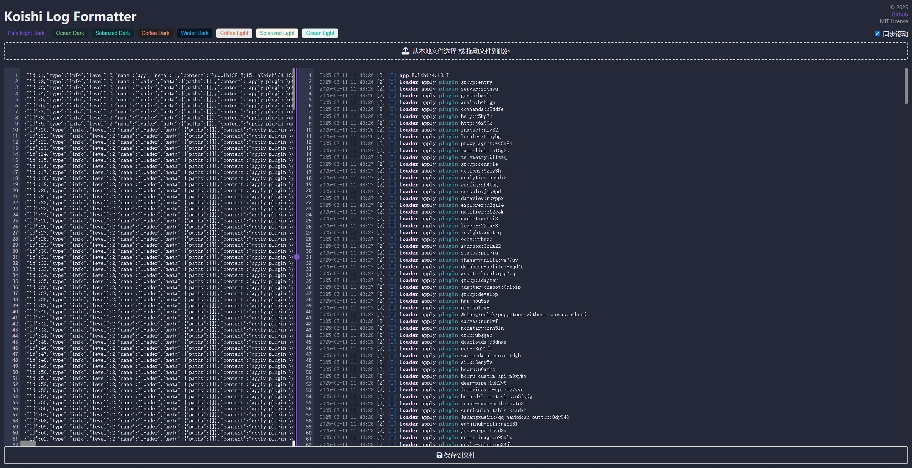Screen dimensions: 912x468
Task: Click the MIT License text
Action: [894, 21]
